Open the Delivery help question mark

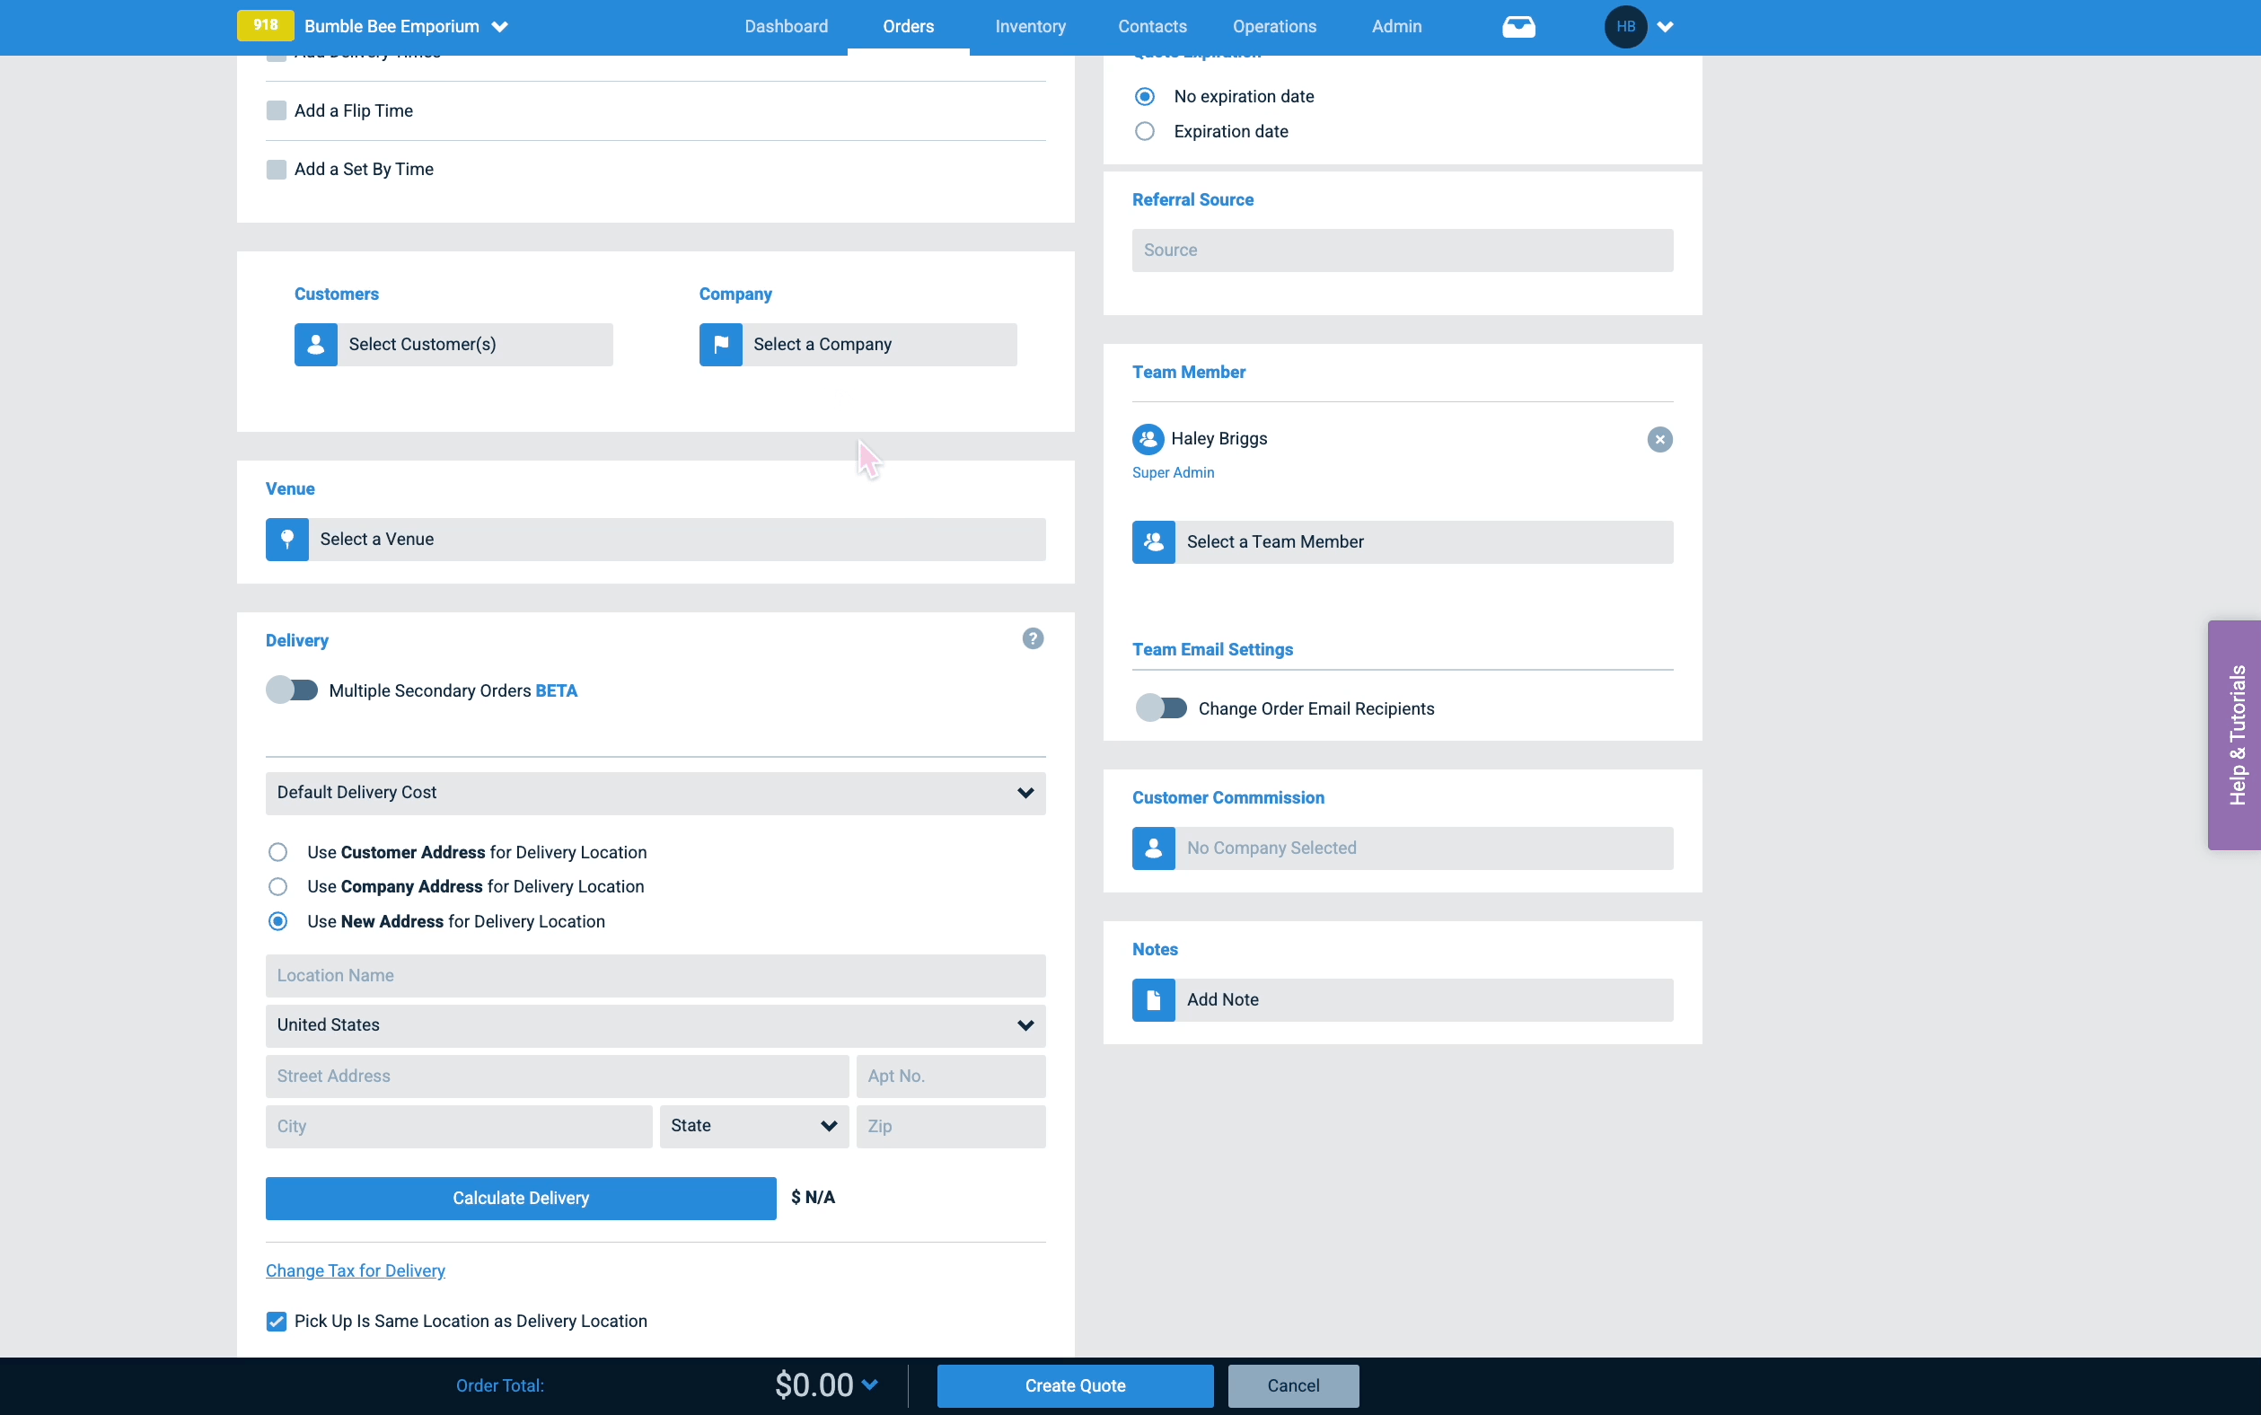(x=1033, y=639)
